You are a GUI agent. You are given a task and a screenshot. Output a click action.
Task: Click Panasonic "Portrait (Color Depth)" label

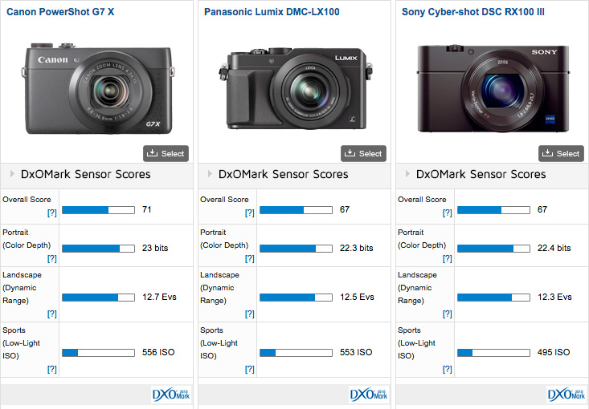point(224,238)
